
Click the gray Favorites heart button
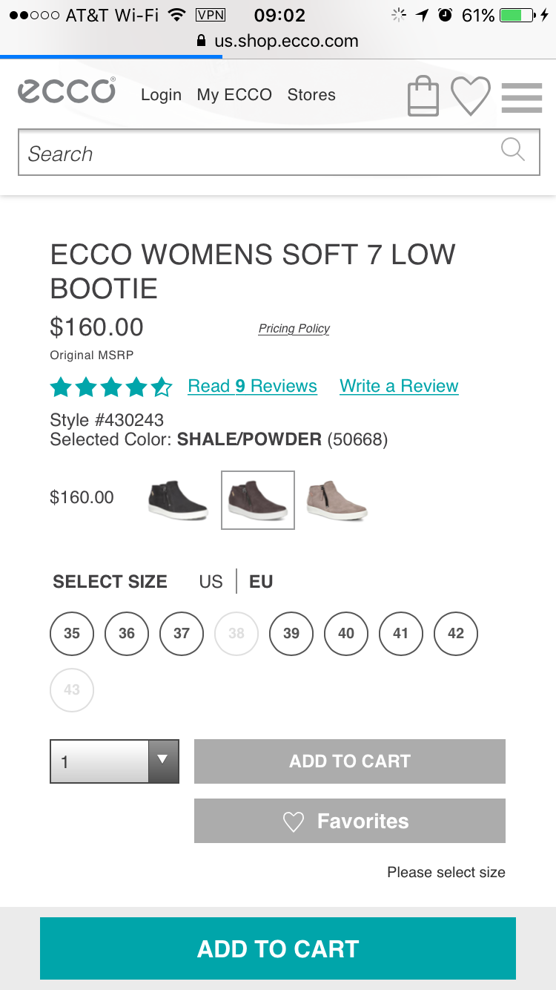350,821
